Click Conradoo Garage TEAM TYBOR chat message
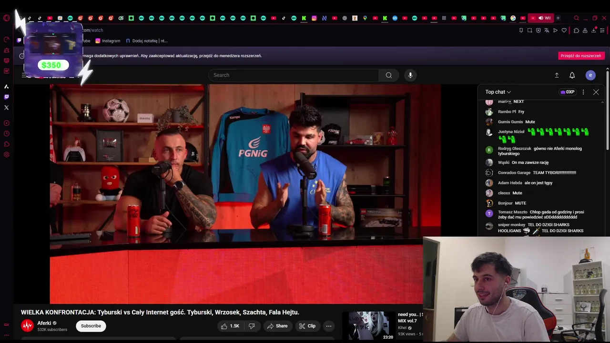The image size is (610, 343). [x=537, y=172]
